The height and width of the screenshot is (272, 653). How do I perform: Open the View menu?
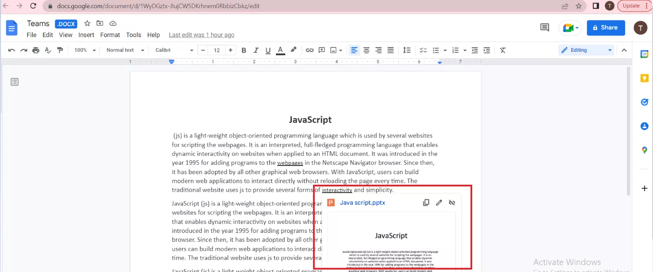[66, 35]
